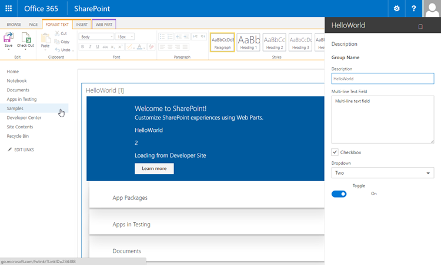Click the Paste icon in Clipboard group

tap(45, 38)
